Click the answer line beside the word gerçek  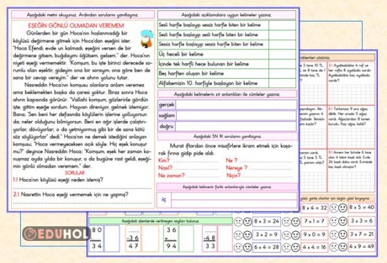pos(237,105)
